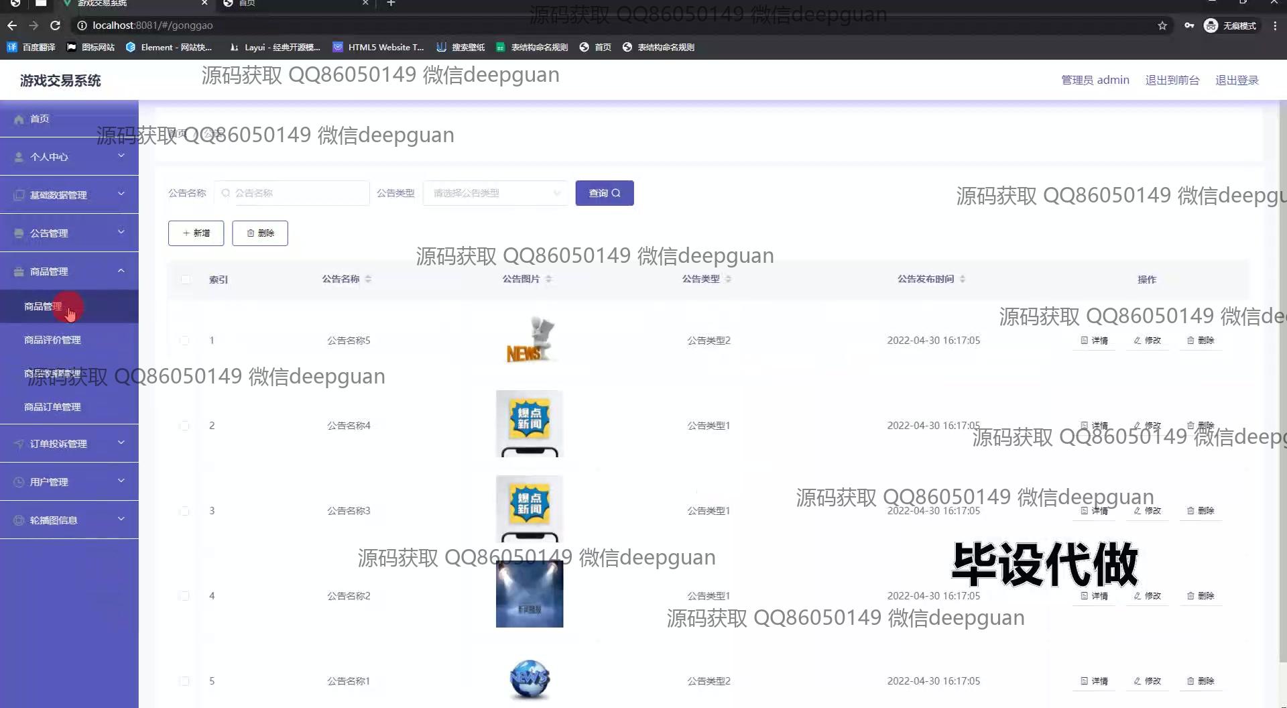The width and height of the screenshot is (1287, 708).
Task: Click the 修改 edit icon for 公告名称2
Action: (x=1138, y=596)
